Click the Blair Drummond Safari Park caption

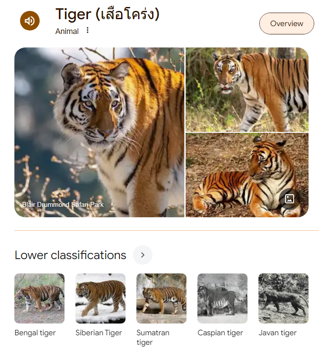[63, 205]
